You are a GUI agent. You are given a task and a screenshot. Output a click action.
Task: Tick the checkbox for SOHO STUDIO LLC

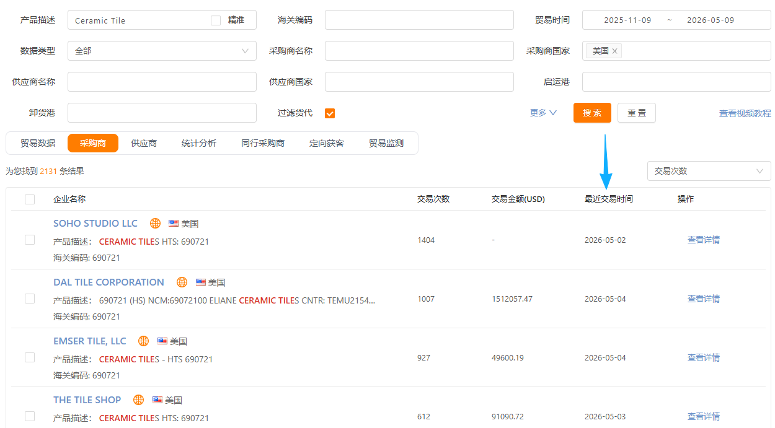pyautogui.click(x=30, y=240)
